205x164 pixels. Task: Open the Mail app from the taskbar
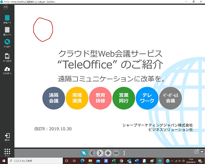pos(98,161)
